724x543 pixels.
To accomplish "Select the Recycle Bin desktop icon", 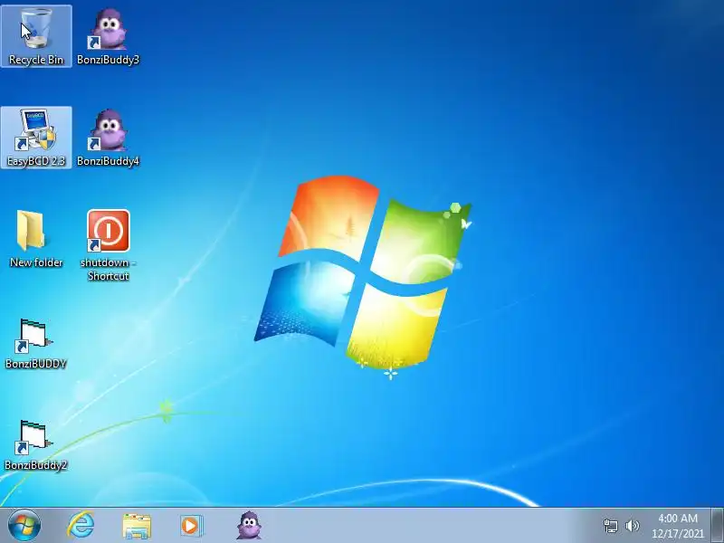I will point(36,36).
